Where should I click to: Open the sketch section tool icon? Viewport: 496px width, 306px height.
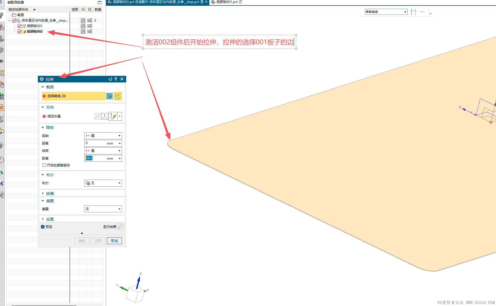tap(109, 96)
